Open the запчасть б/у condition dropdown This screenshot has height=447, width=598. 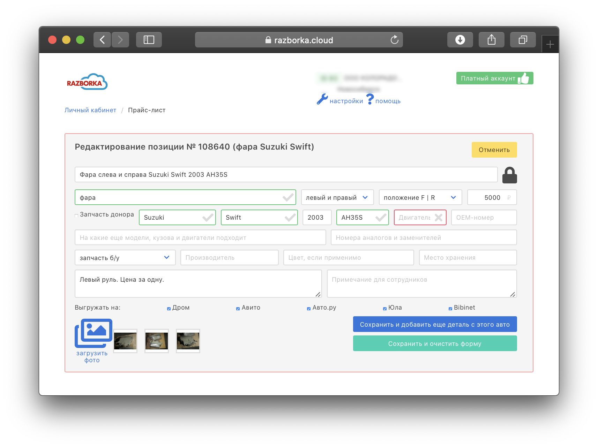click(125, 258)
